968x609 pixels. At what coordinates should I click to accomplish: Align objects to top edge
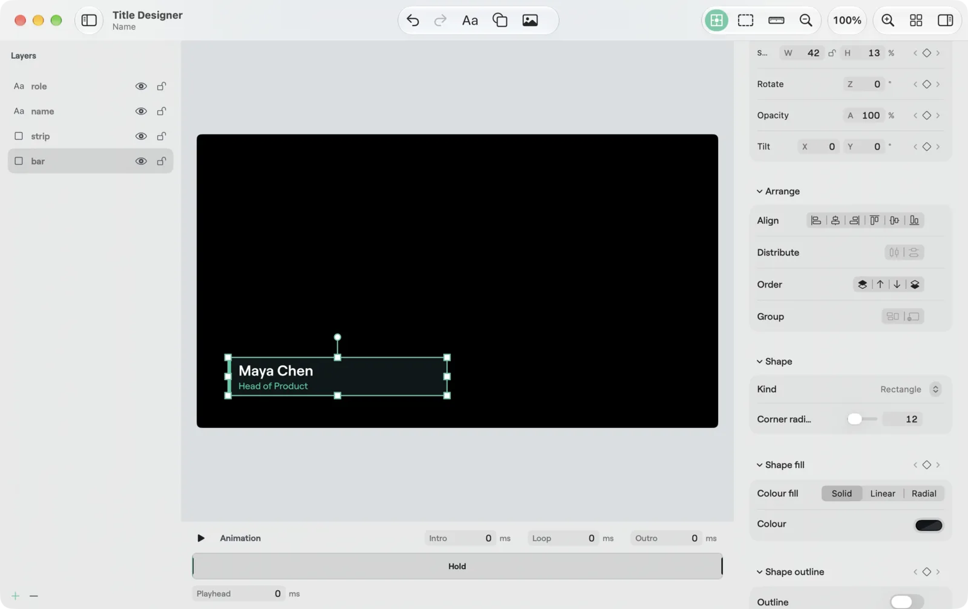[x=874, y=220]
